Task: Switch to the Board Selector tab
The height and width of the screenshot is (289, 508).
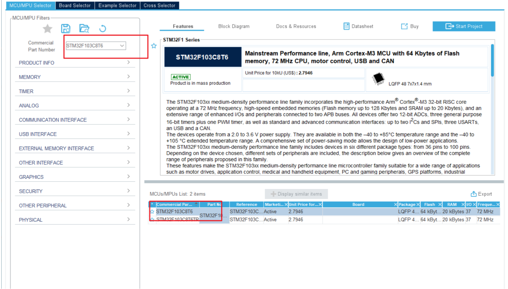Action: point(75,5)
